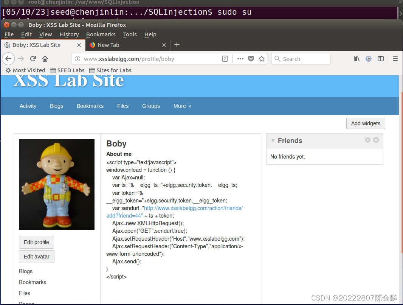
Task: Open a new tab with plus button
Action: (x=177, y=45)
